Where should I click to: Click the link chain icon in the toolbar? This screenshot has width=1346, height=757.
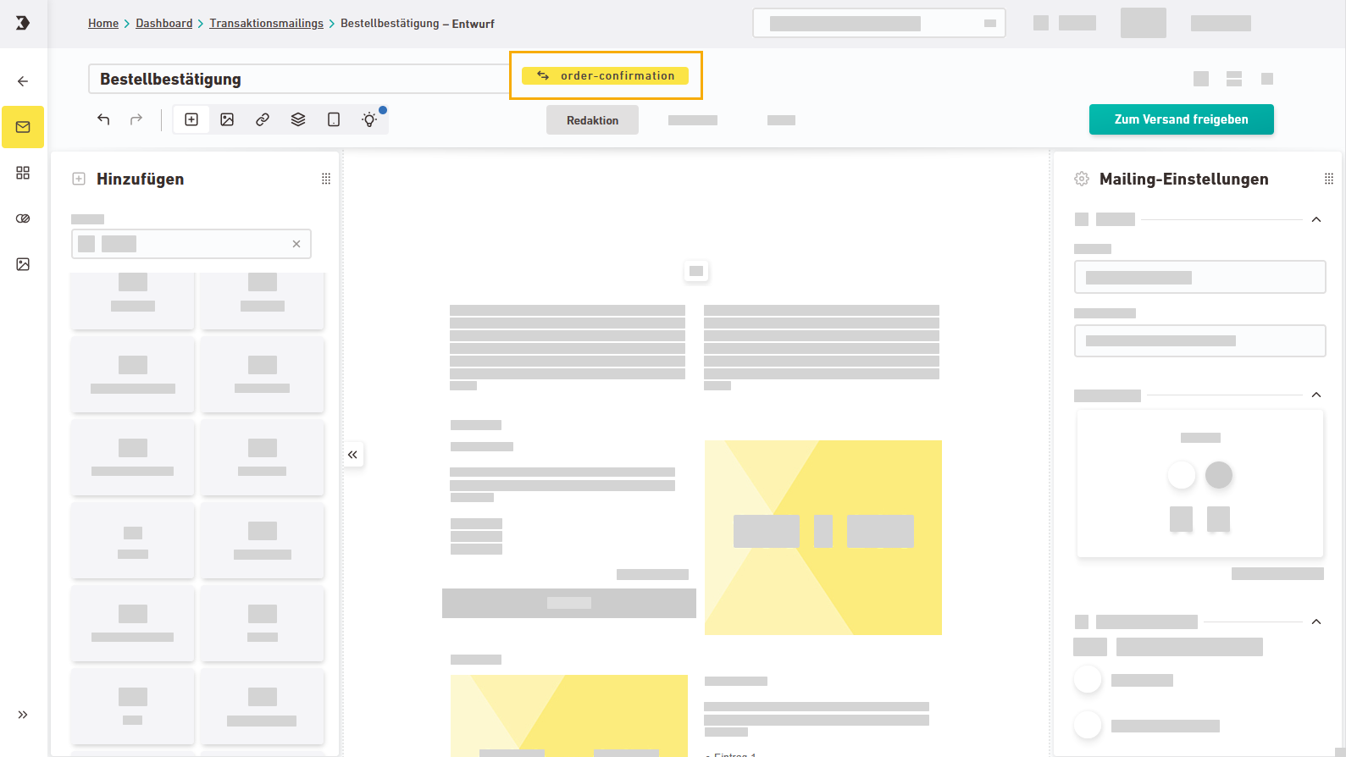coord(263,119)
